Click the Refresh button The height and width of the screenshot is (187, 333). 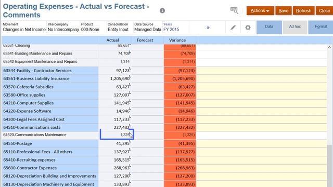coord(303,10)
